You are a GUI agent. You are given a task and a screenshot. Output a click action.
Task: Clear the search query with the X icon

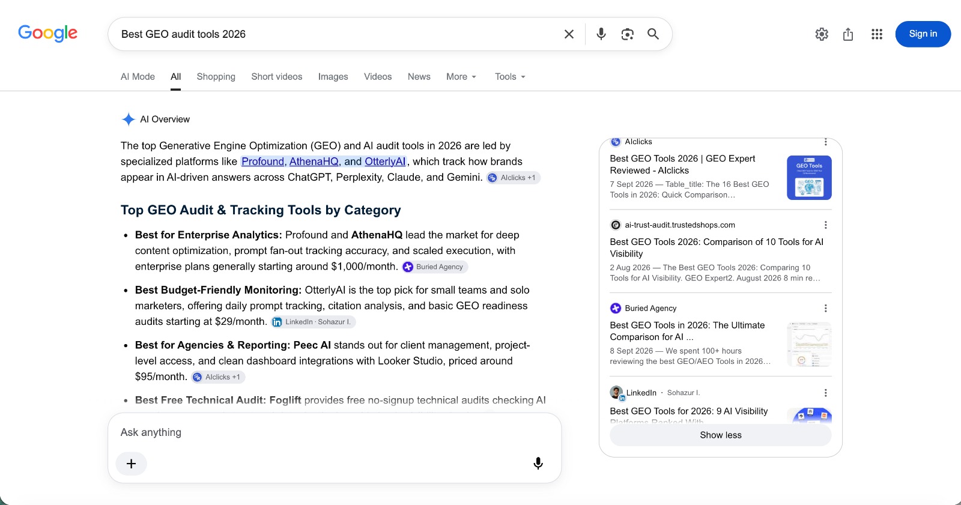pos(569,34)
